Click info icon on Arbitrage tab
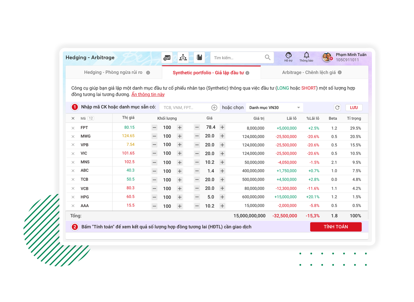This screenshot has height=302, width=414. [x=339, y=72]
